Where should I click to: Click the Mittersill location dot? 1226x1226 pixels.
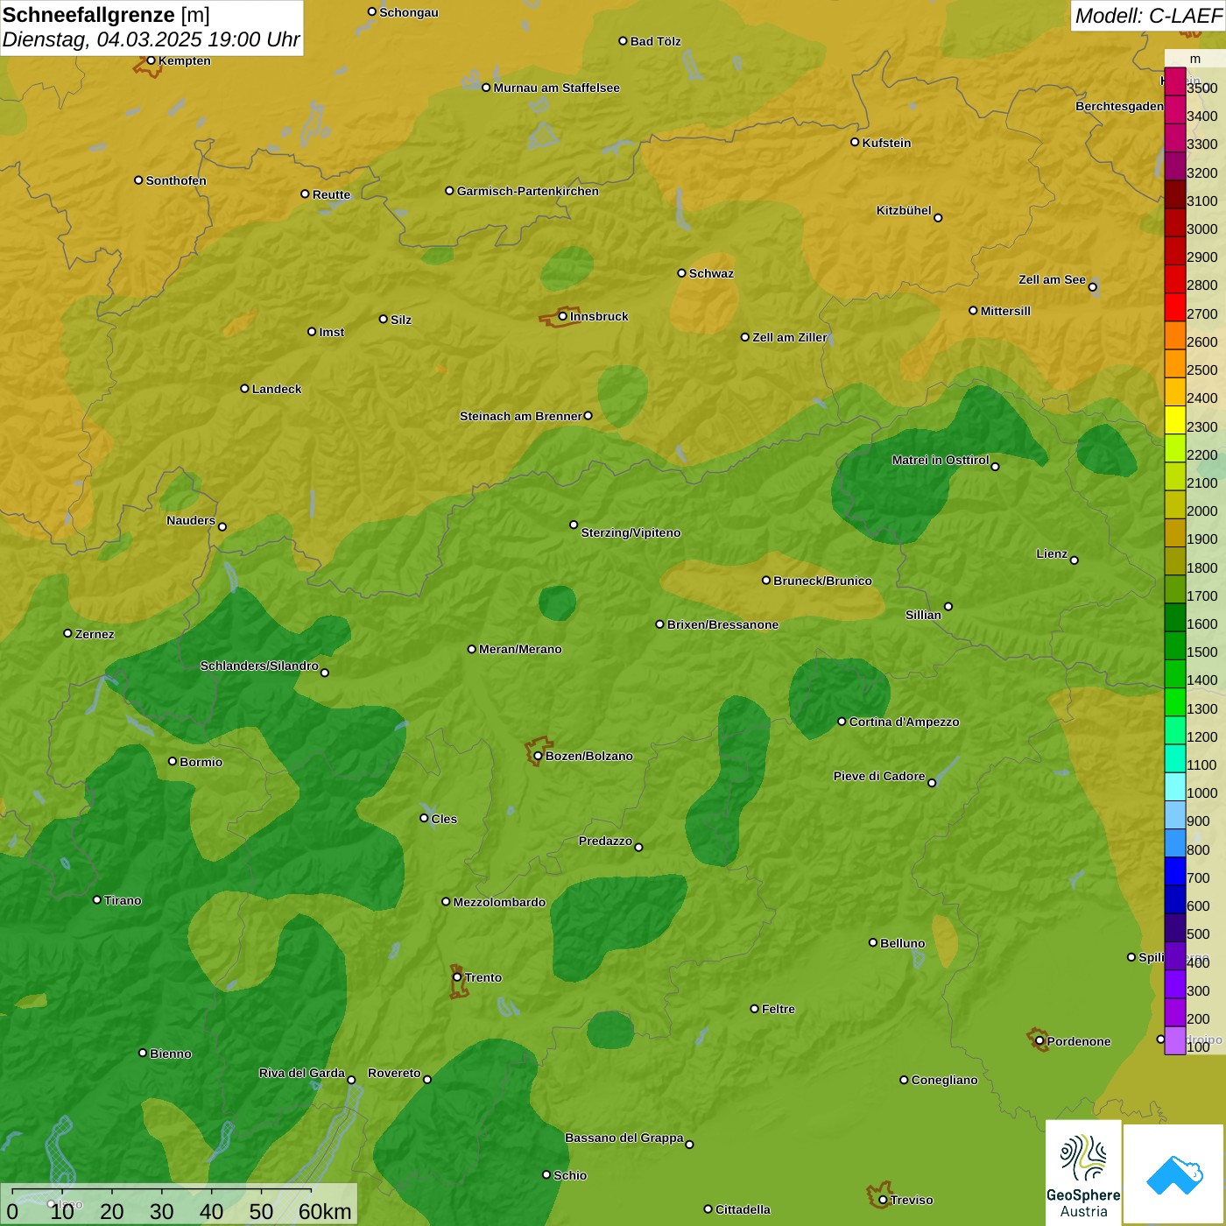[973, 311]
